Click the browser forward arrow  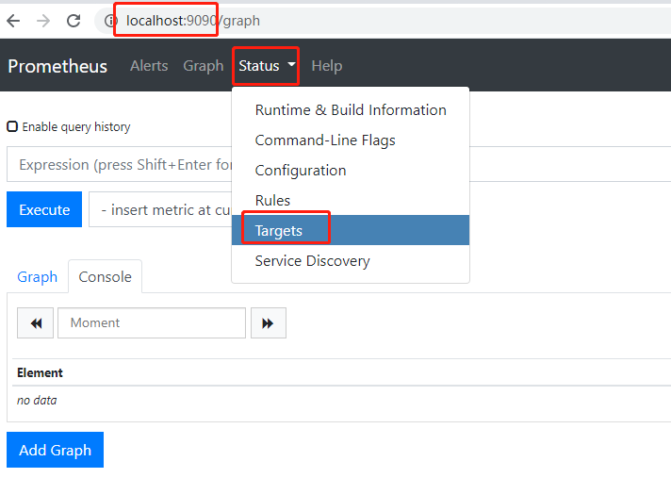[x=43, y=21]
